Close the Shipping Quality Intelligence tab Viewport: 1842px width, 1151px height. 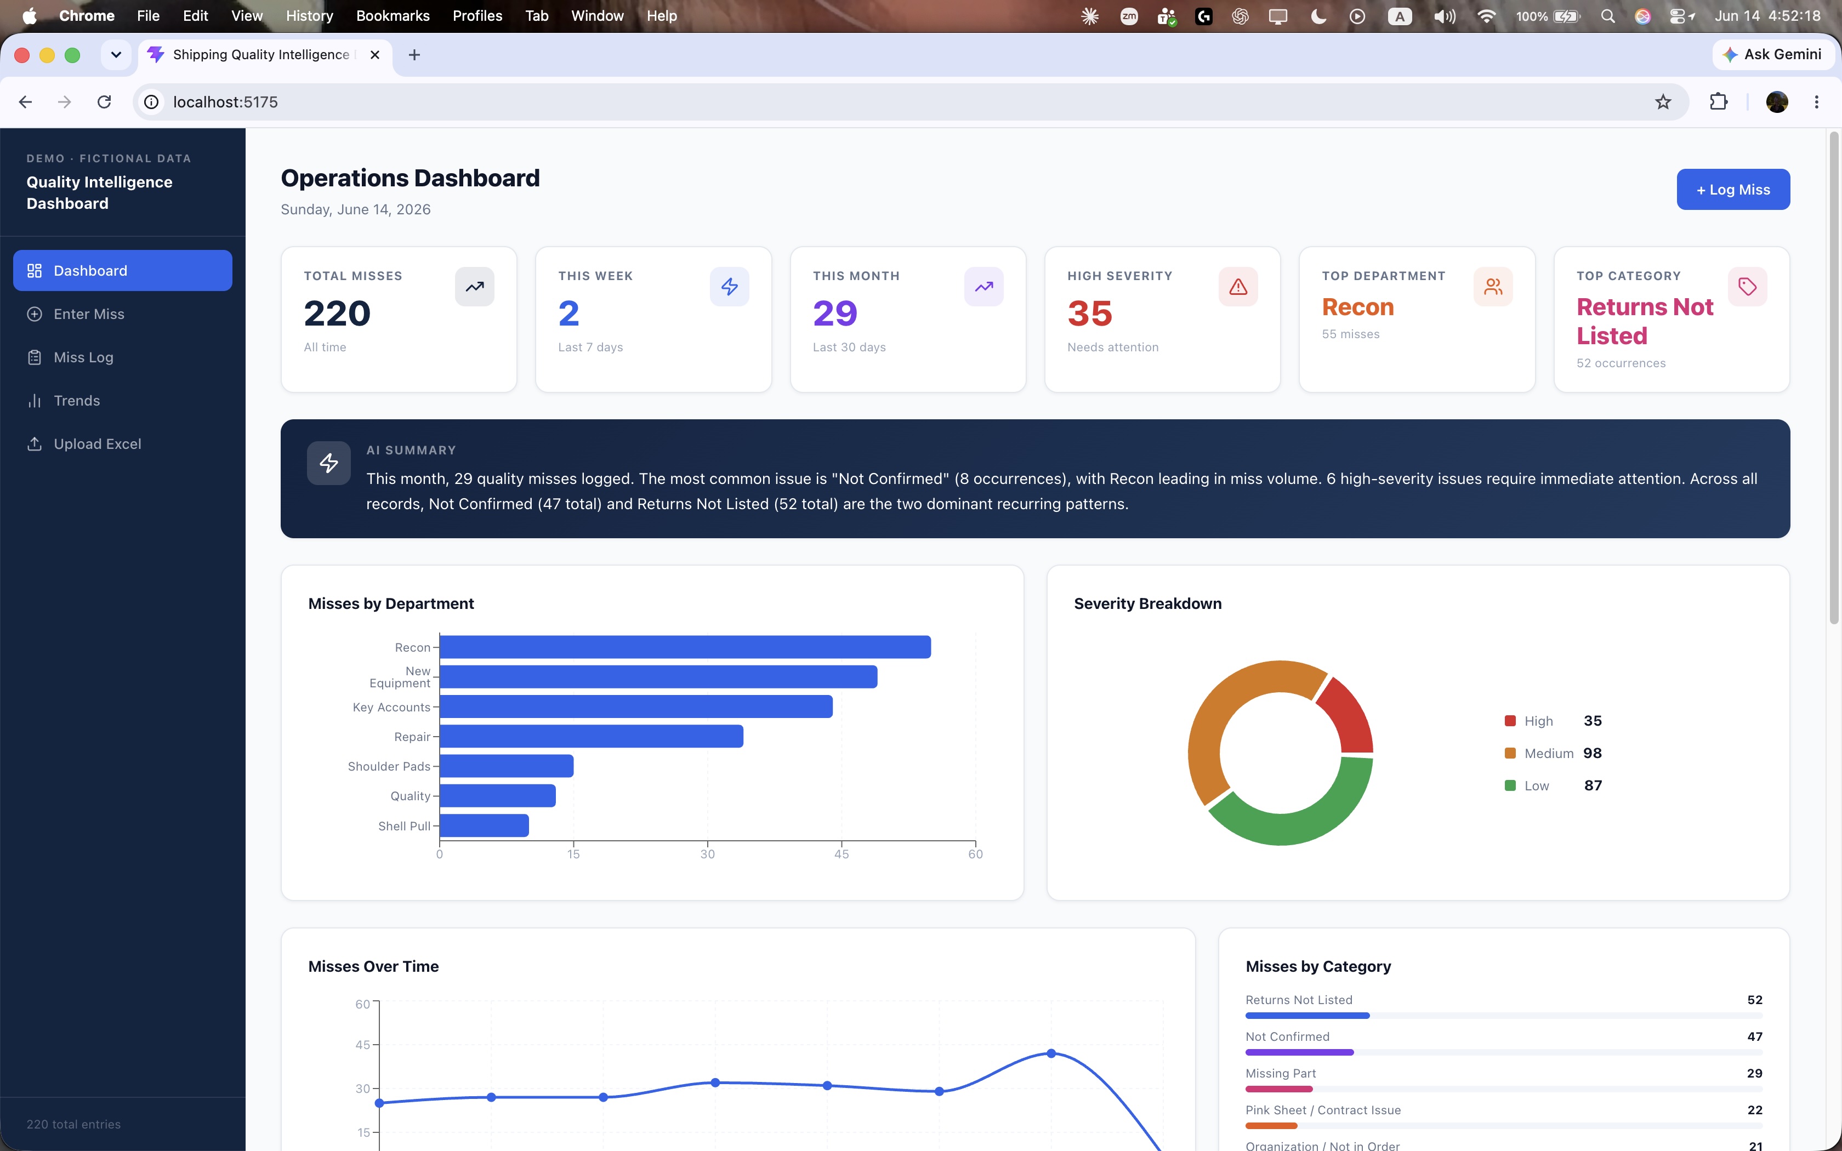click(374, 55)
